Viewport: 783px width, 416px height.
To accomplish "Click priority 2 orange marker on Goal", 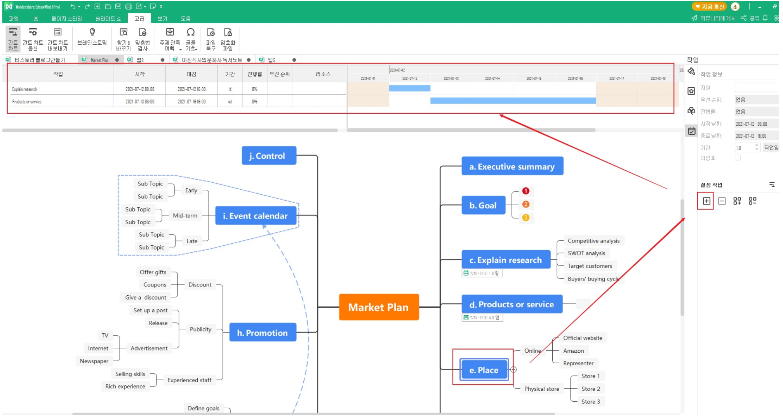I will point(526,205).
